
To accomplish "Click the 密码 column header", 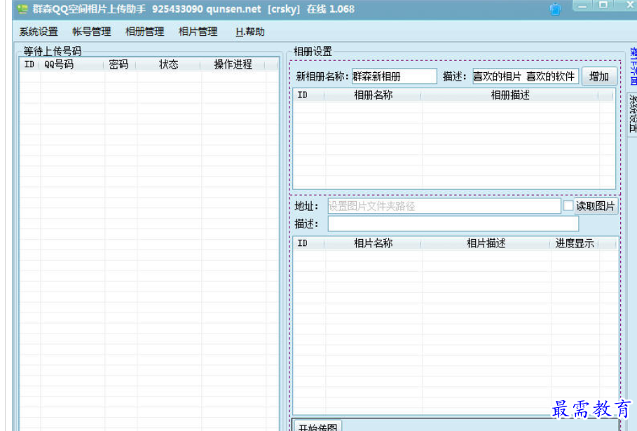I will click(119, 64).
